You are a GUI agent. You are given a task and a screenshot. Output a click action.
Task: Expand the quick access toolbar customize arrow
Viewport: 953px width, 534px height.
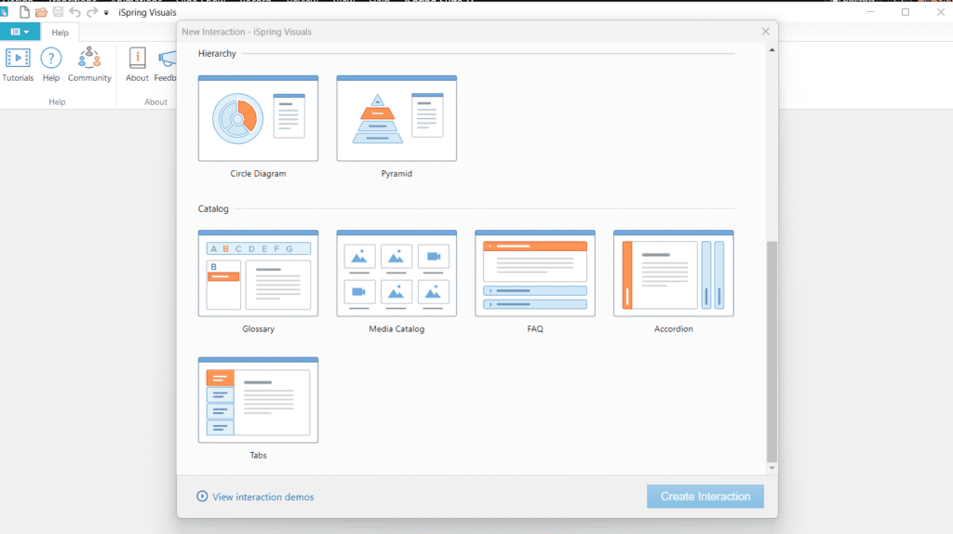pos(106,13)
